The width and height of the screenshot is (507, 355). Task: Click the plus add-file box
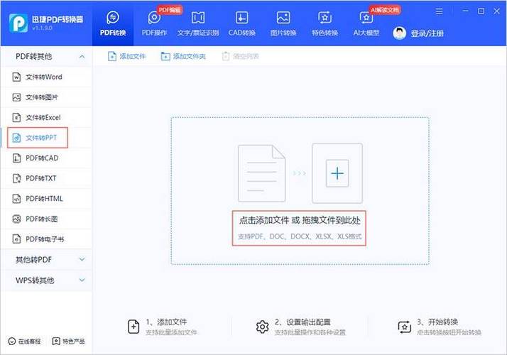coord(337,173)
